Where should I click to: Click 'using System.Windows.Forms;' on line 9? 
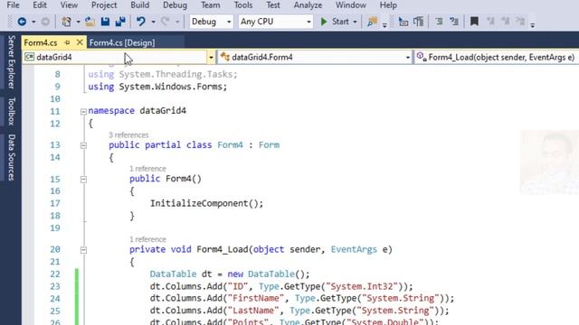point(157,87)
